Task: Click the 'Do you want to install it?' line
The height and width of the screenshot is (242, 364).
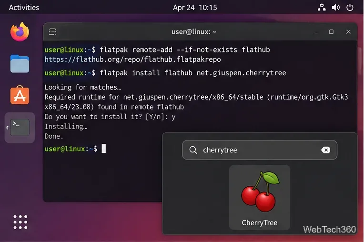Action: 110,117
